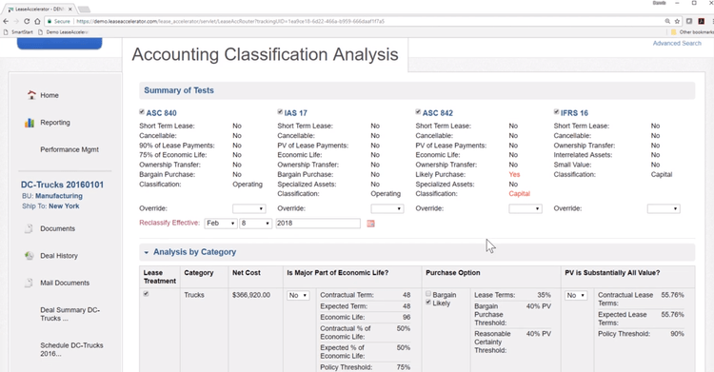The height and width of the screenshot is (372, 714).
Task: Open Deal History in the sidebar
Action: point(59,256)
